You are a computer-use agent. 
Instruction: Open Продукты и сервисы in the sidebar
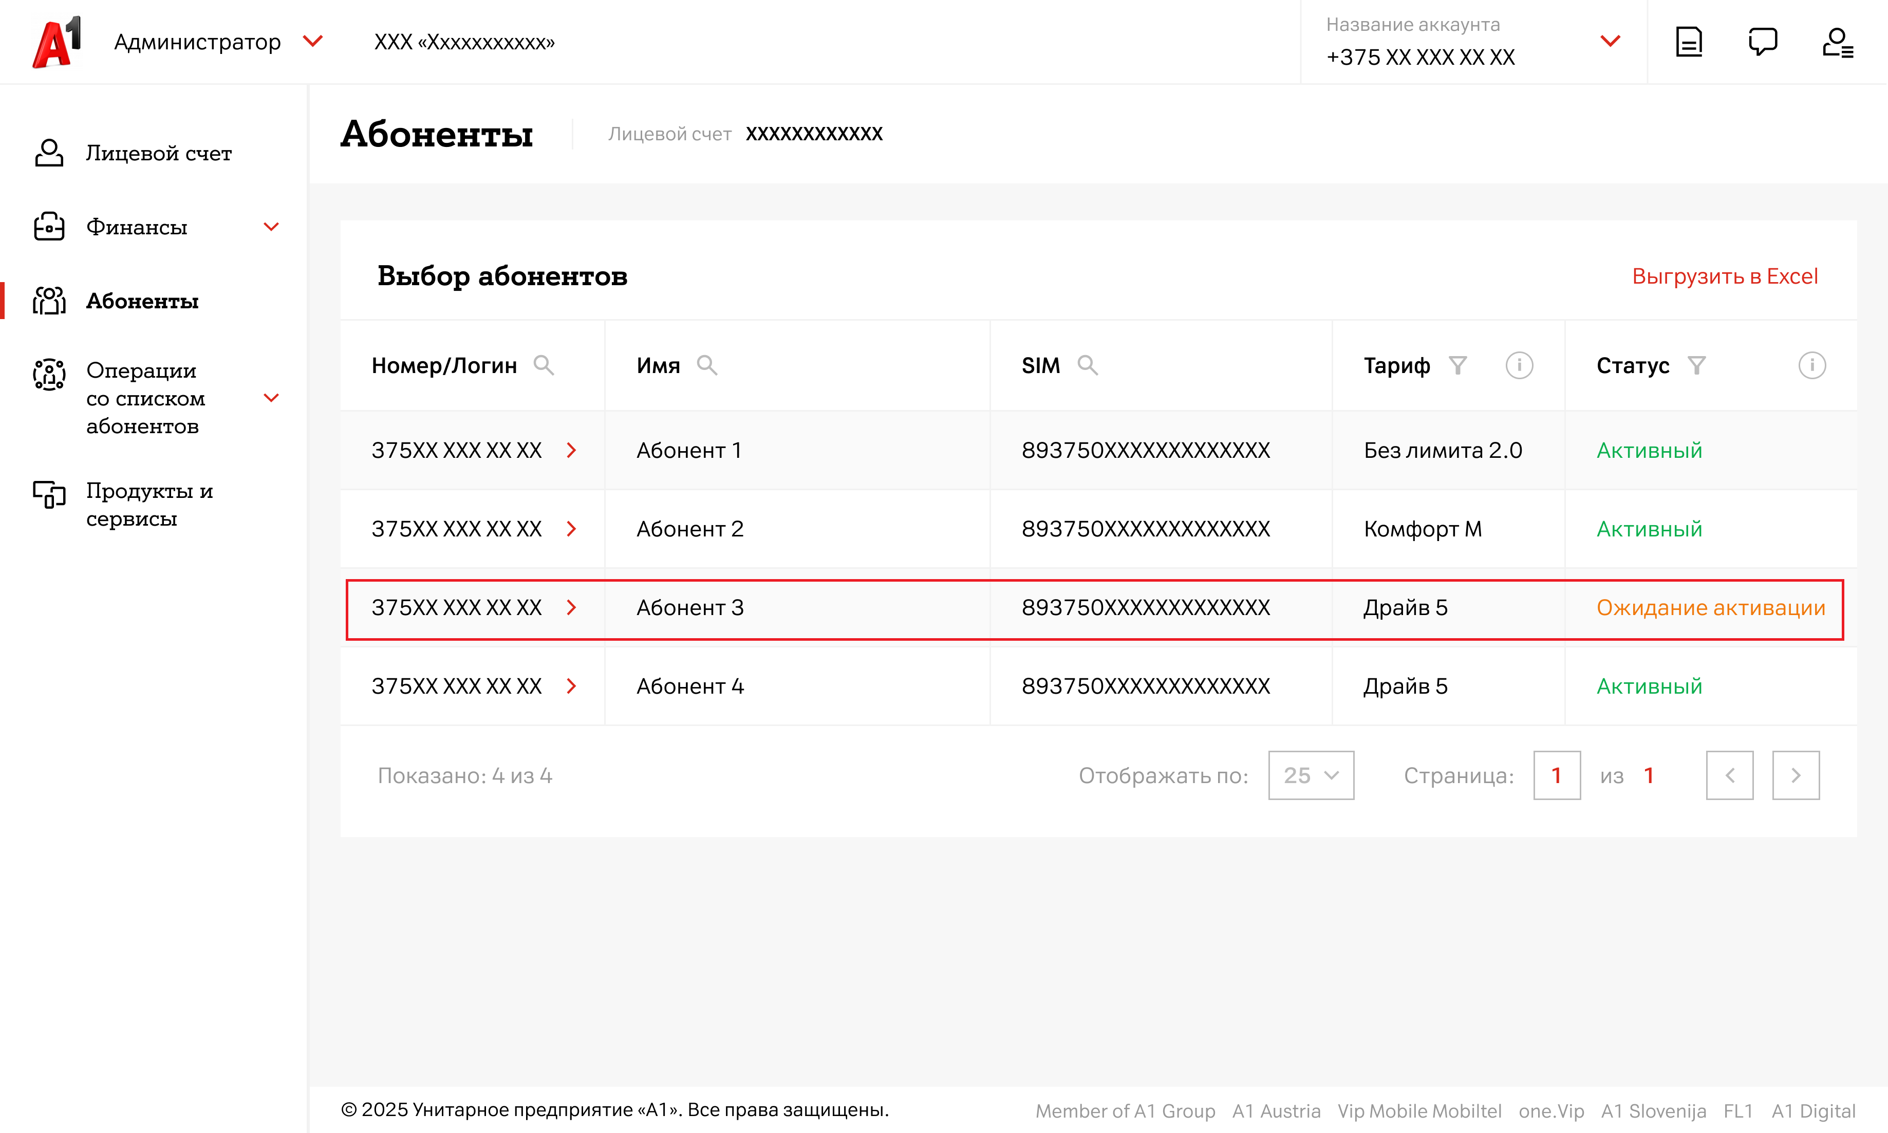pos(149,505)
